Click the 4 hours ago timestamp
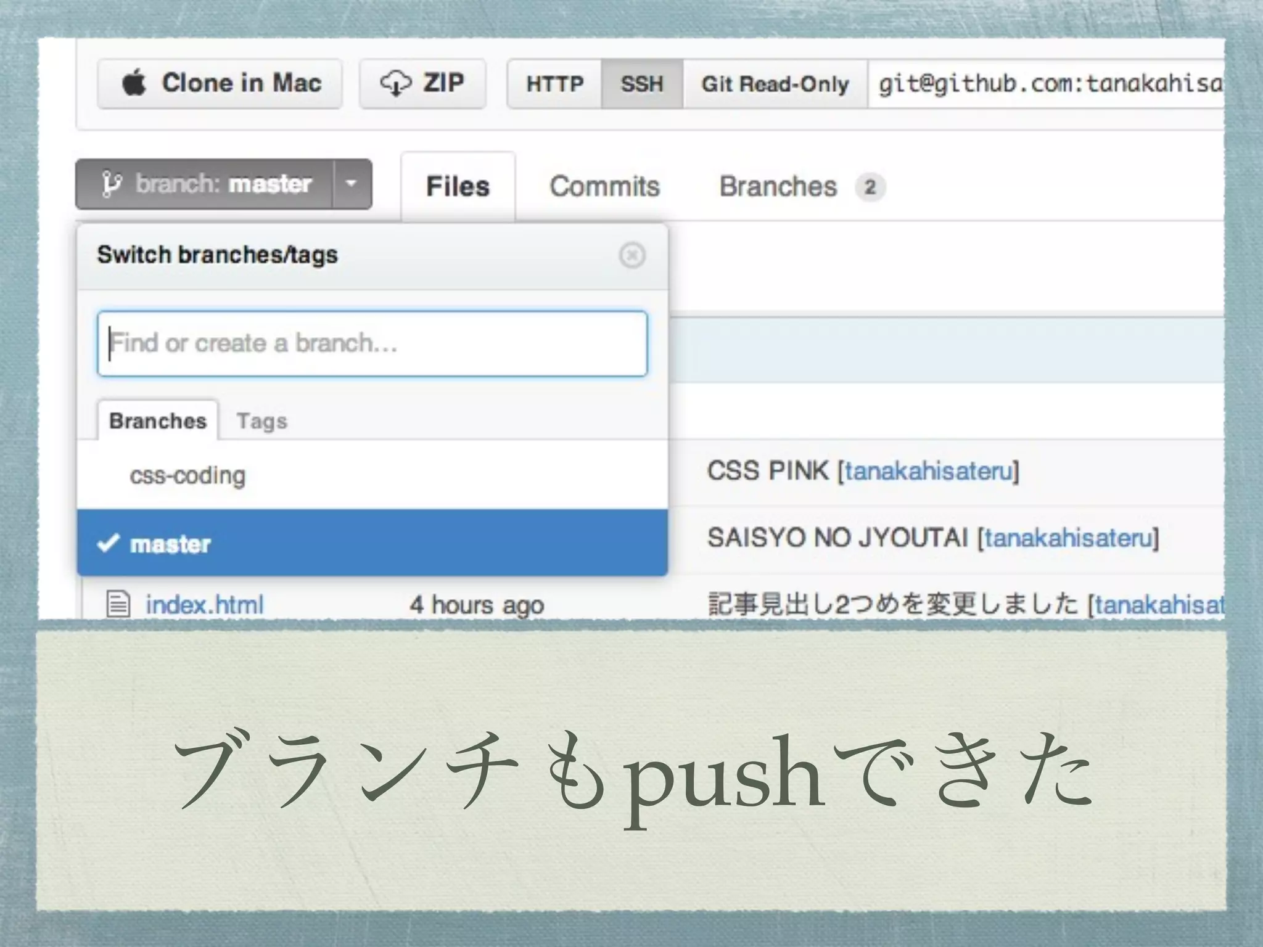The height and width of the screenshot is (947, 1263). (477, 605)
